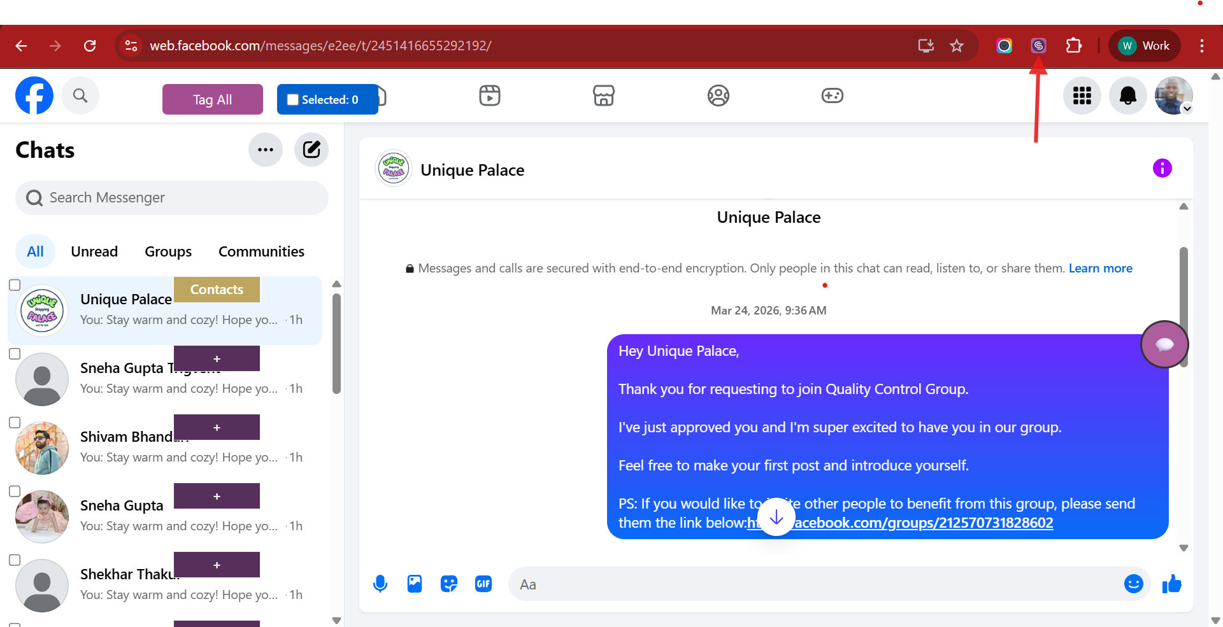Check the Shekhar Thaku chat checkbox
Viewport: 1223px width, 627px height.
coord(15,560)
